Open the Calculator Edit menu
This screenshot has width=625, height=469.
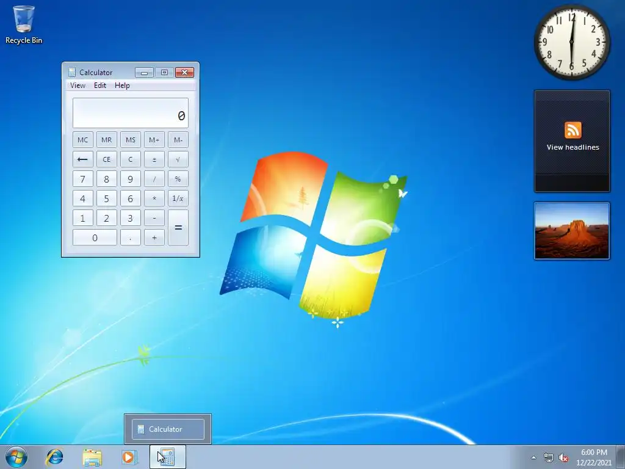(100, 85)
